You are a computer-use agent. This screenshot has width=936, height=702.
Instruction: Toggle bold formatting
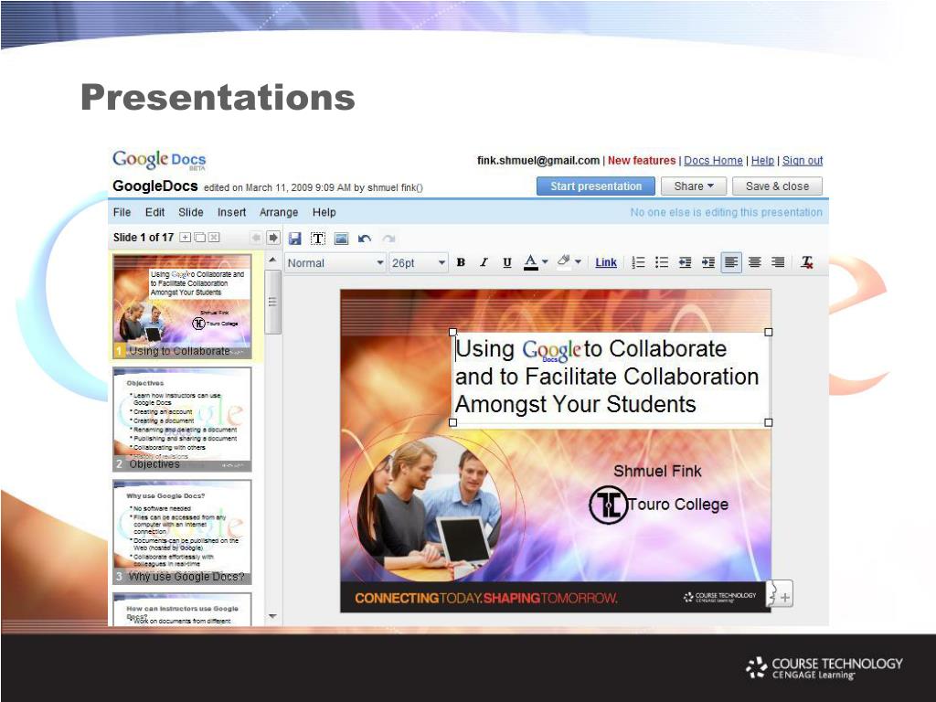coord(461,262)
